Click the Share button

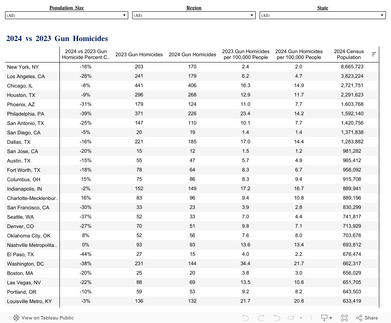367,318
